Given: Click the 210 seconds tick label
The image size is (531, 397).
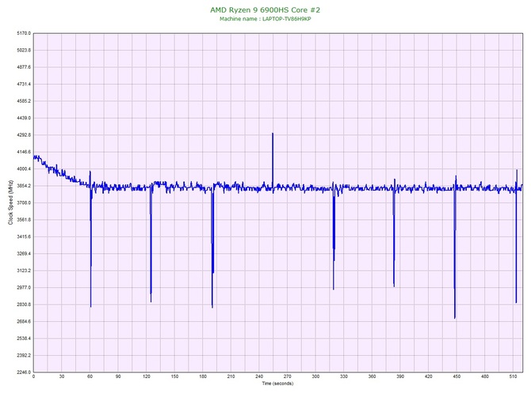Looking at the screenshot, I should 231,376.
